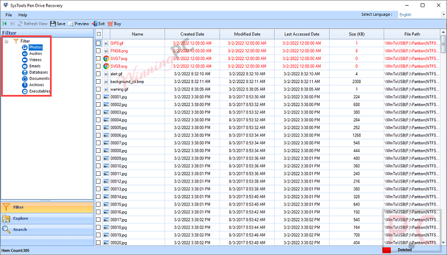Sort by Last Accessed Date header

coord(302,34)
